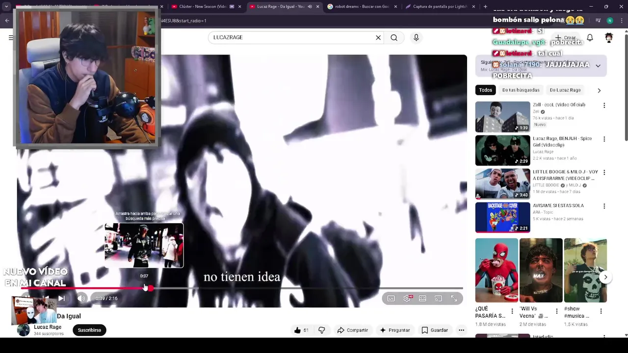628x353 pixels.
Task: Open the YouTube notifications bell
Action: click(590, 37)
